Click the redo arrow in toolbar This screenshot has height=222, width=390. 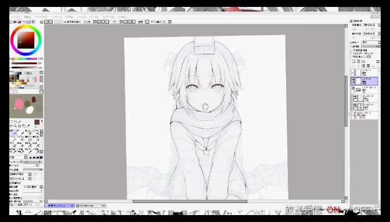pyautogui.click(x=50, y=22)
